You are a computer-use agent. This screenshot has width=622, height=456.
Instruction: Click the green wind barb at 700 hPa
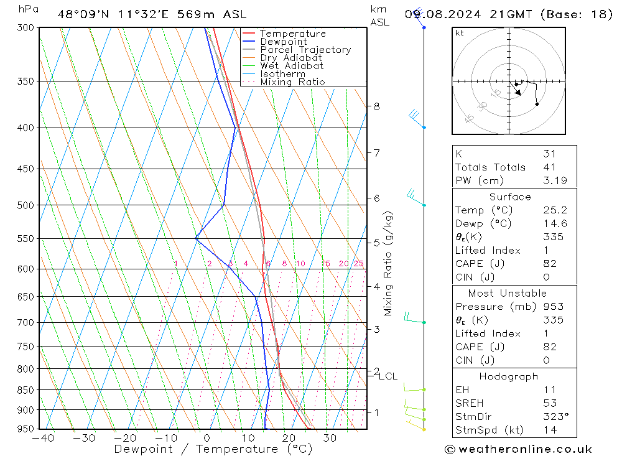click(x=414, y=319)
